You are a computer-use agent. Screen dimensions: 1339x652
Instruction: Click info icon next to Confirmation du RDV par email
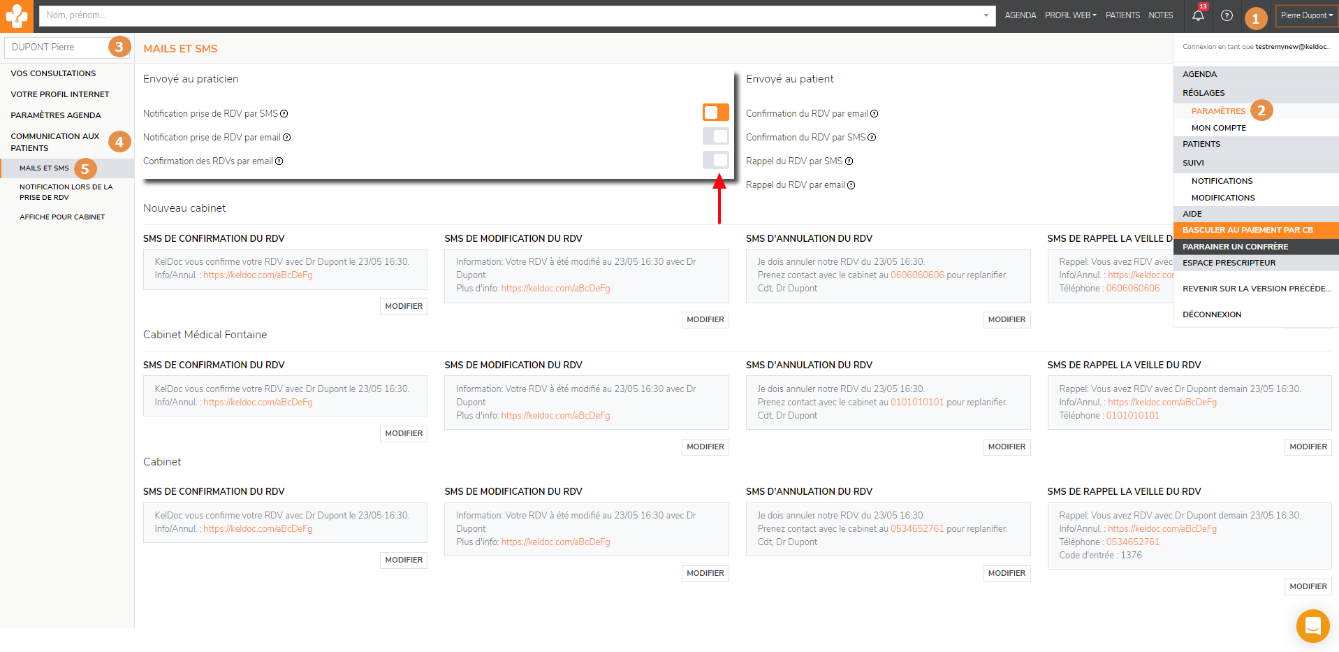[874, 114]
